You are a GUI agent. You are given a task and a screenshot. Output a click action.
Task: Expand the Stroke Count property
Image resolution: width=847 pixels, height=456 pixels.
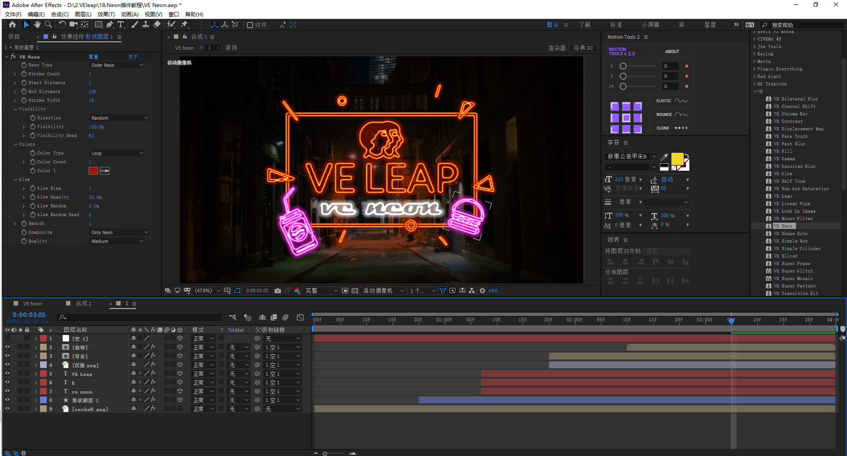pos(15,74)
